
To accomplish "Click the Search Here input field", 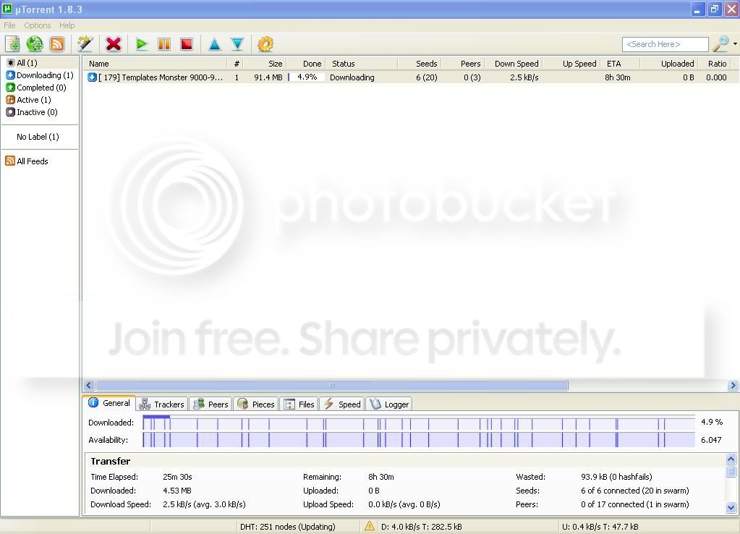I will 665,44.
